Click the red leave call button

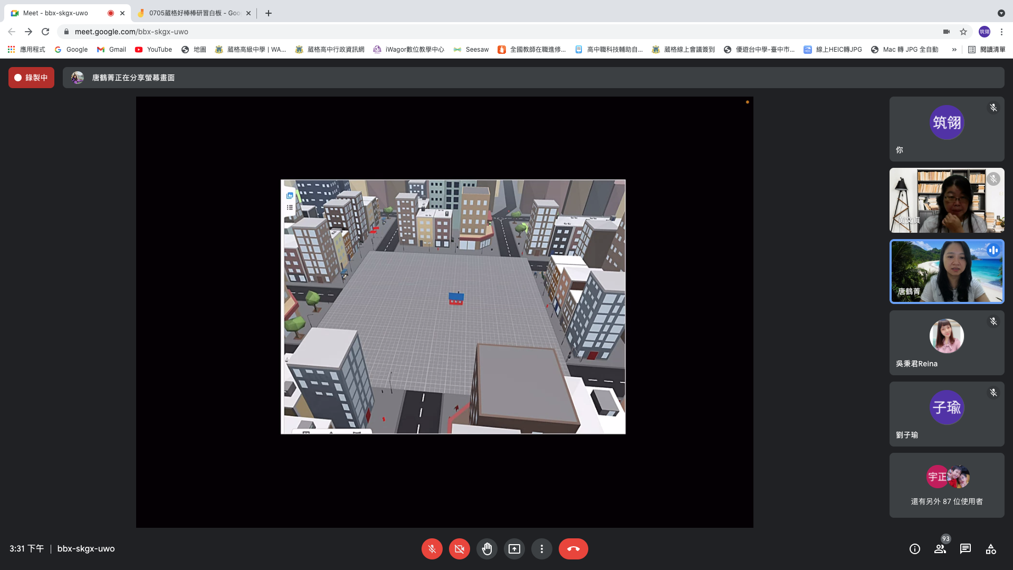tap(573, 549)
